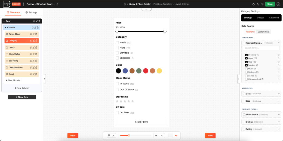Check the Mules (3) term

246,69
